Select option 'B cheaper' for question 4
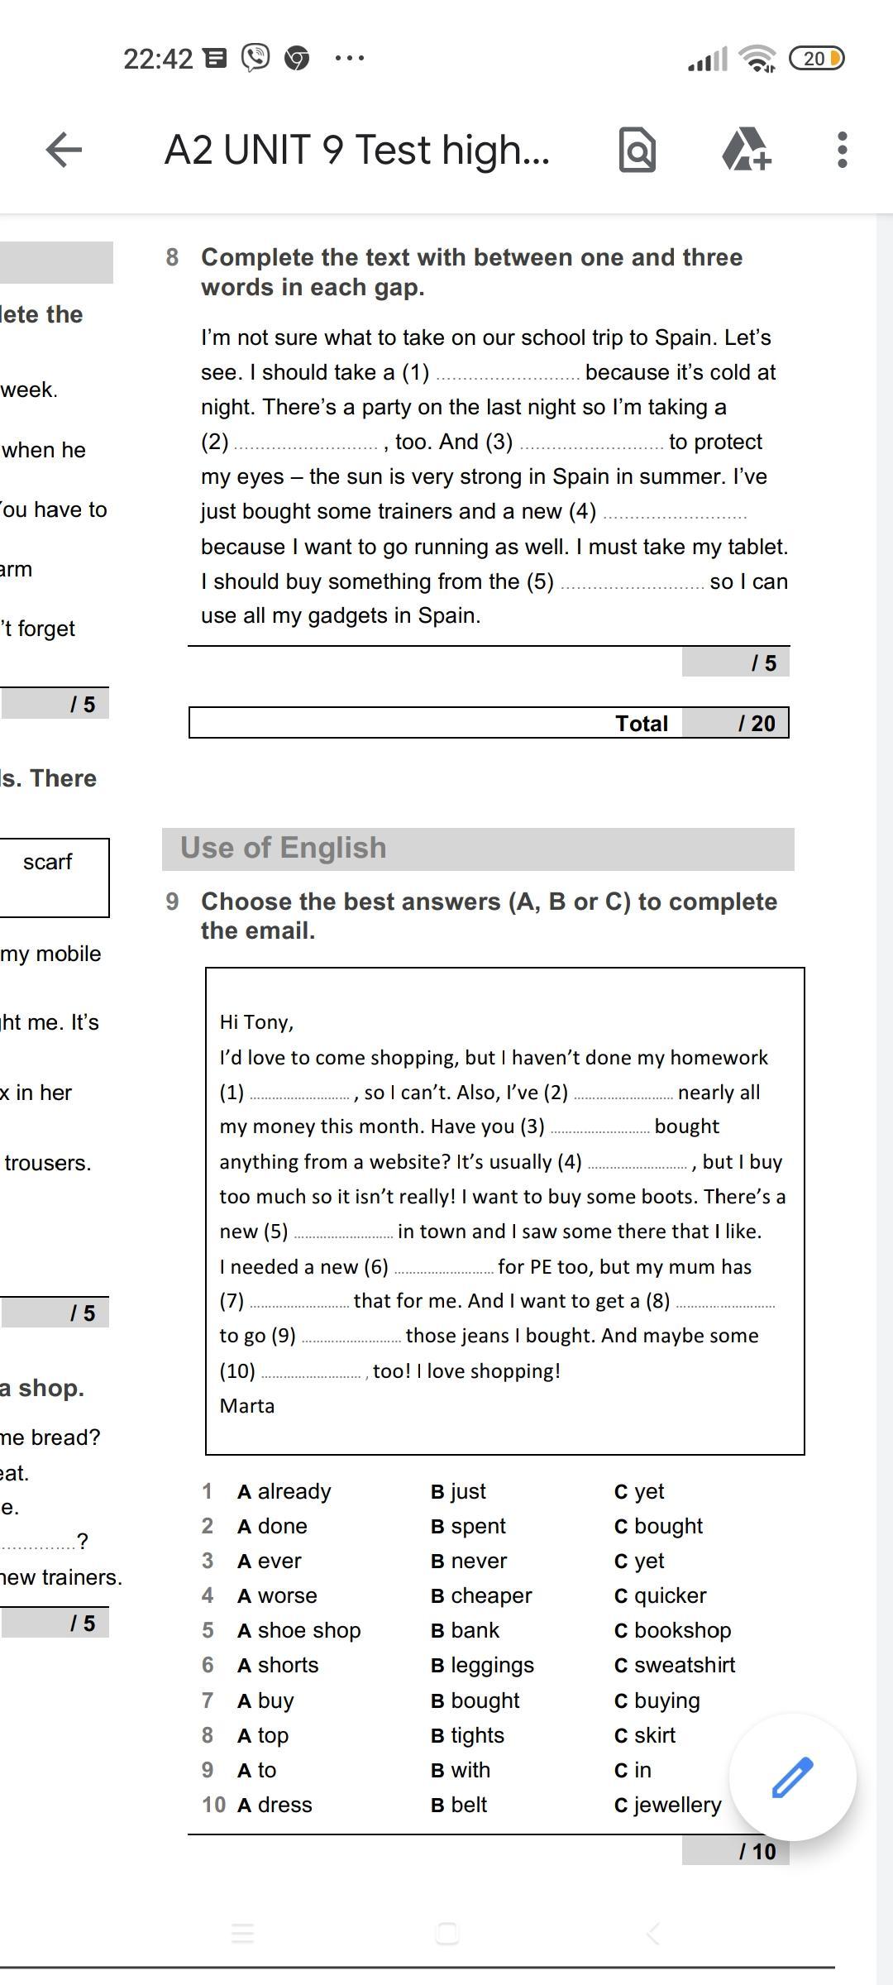893x1985 pixels. [x=481, y=1595]
